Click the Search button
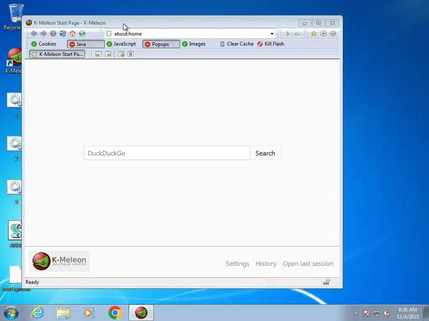 point(265,153)
